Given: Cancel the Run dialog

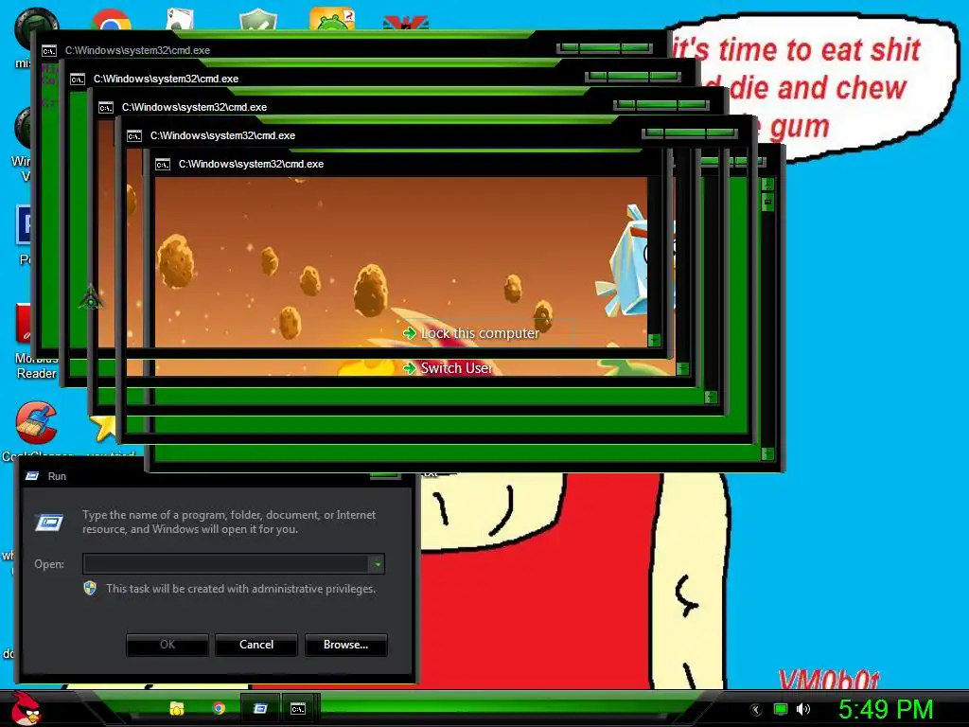Looking at the screenshot, I should (256, 644).
